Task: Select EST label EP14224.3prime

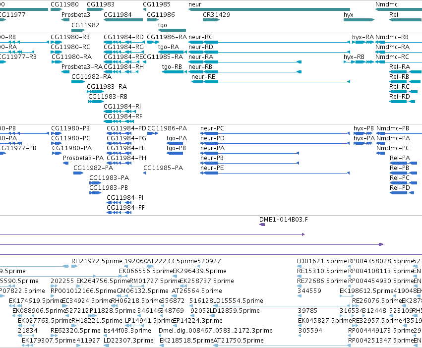Action: point(197,321)
